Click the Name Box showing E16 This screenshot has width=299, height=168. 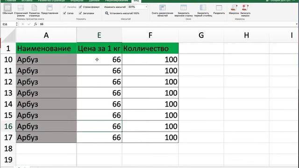(8, 24)
